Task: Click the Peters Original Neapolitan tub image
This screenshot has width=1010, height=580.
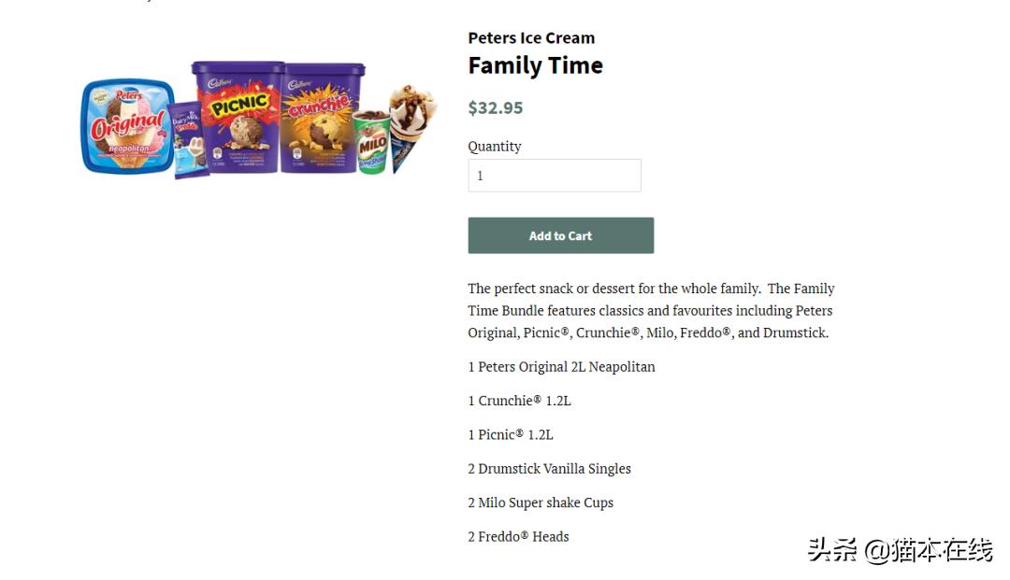Action: pos(127,127)
